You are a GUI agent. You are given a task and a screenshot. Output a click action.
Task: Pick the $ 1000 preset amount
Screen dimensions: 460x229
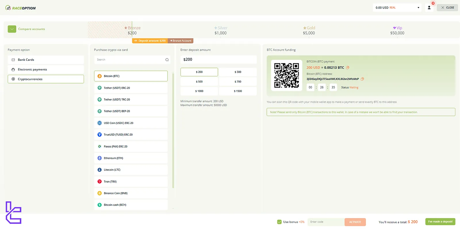(199, 91)
